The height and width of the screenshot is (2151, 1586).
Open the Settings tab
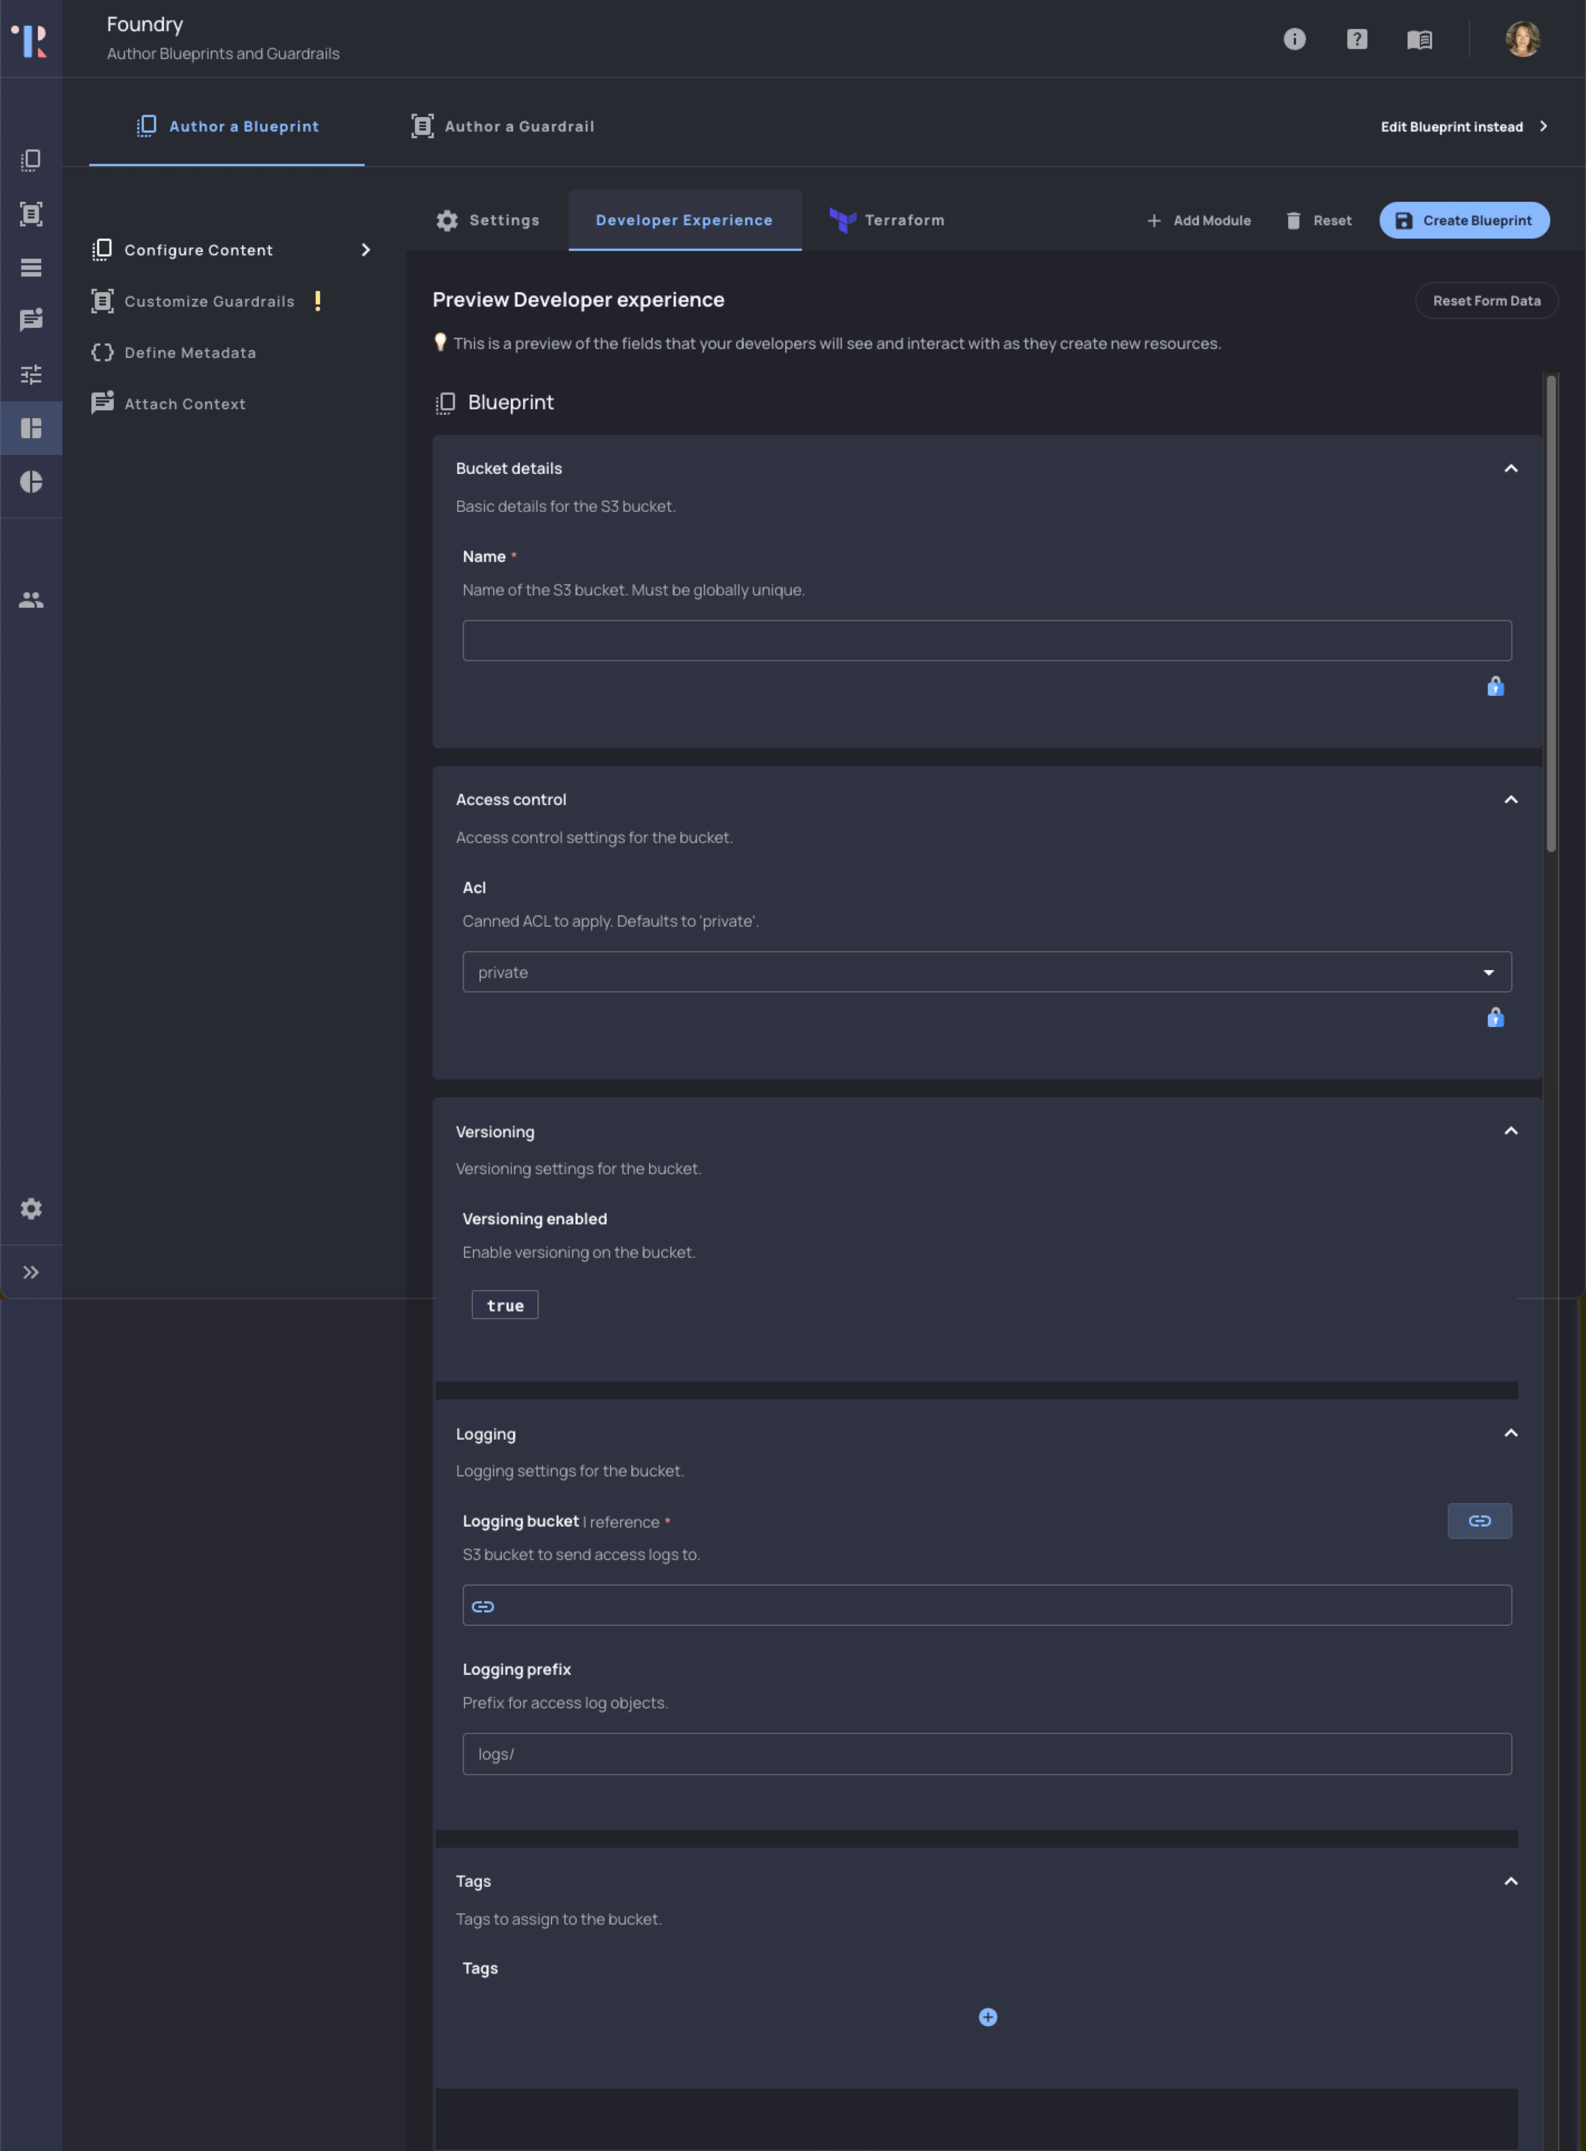[488, 220]
